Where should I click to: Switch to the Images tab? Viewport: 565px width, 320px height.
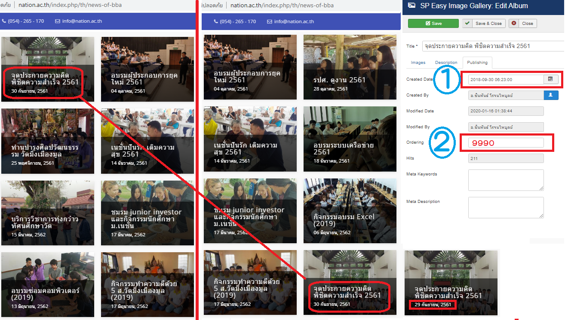418,63
